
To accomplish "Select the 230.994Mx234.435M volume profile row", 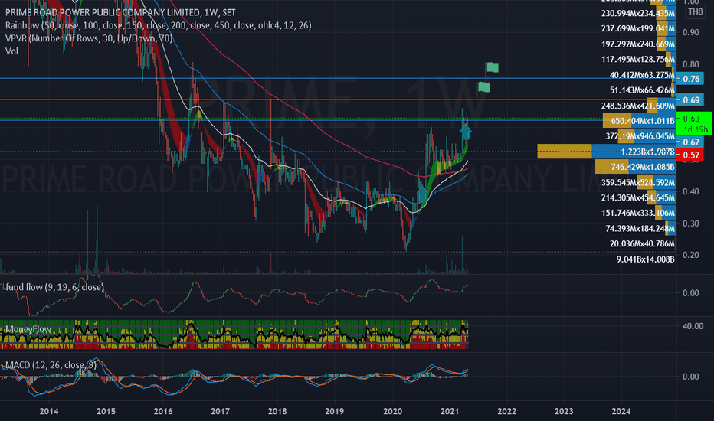I will [x=638, y=14].
